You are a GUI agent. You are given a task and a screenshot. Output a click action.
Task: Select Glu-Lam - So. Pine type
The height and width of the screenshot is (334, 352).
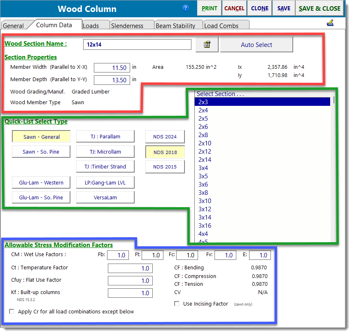(41, 197)
